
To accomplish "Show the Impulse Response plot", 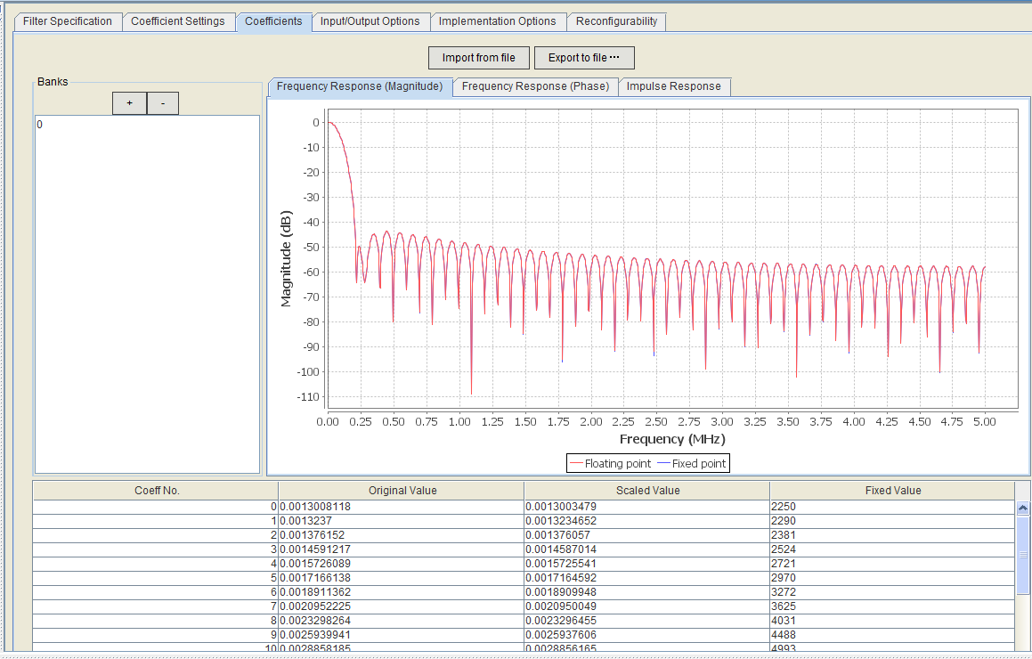I will (x=673, y=86).
